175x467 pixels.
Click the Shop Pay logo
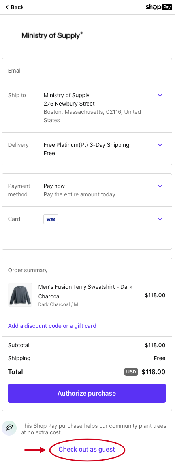pyautogui.click(x=158, y=7)
